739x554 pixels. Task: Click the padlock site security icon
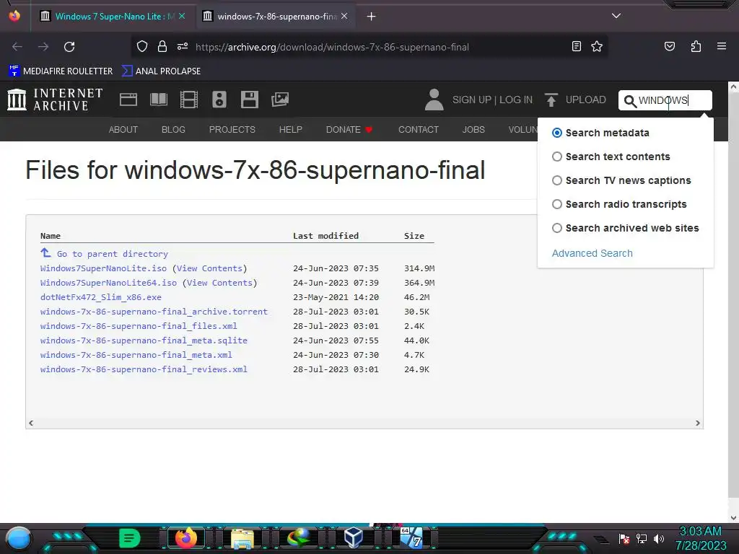[162, 47]
